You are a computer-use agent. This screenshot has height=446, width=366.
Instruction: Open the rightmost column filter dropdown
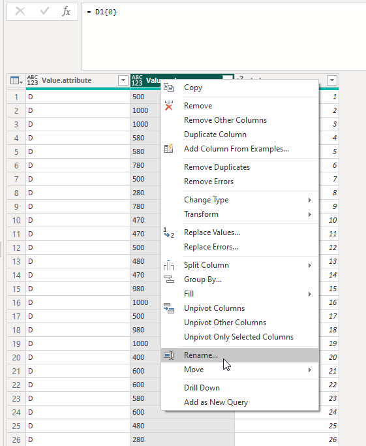(x=332, y=80)
